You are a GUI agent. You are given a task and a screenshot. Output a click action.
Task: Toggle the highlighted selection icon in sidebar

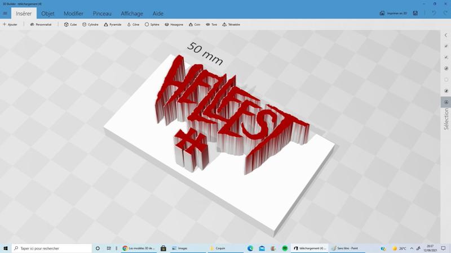tap(446, 102)
